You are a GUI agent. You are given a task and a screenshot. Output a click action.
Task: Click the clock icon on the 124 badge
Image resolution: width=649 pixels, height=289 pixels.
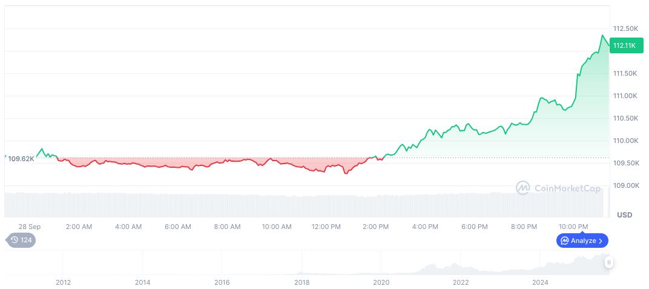click(x=15, y=240)
